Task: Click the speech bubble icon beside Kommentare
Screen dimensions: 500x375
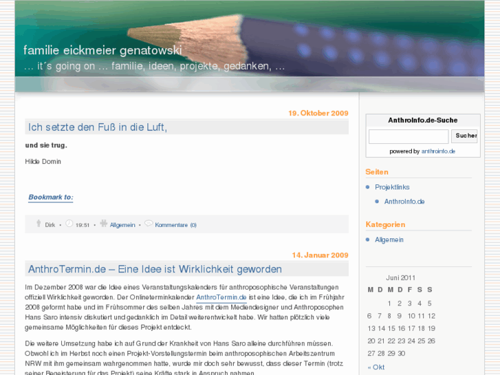Action: click(x=149, y=223)
